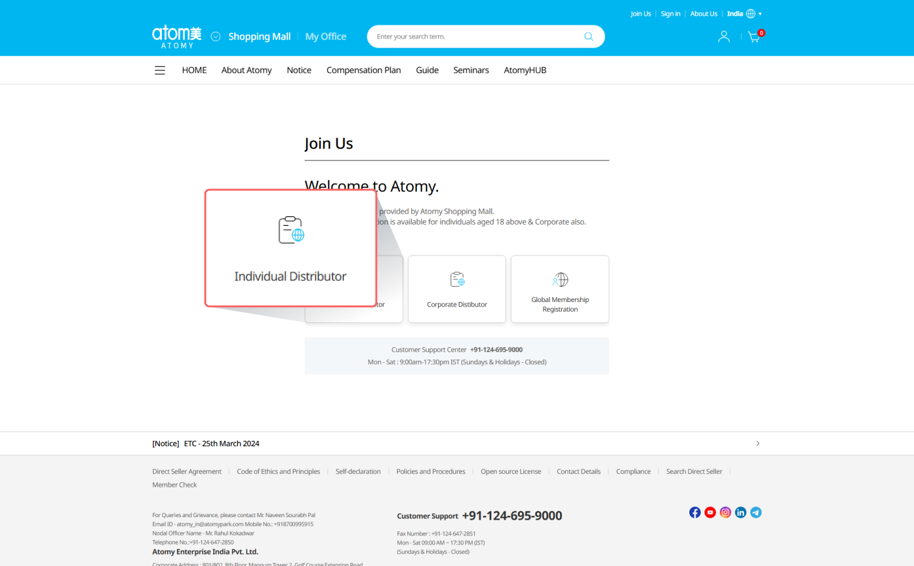Open Atomy's Facebook page
The height and width of the screenshot is (566, 914).
(694, 512)
